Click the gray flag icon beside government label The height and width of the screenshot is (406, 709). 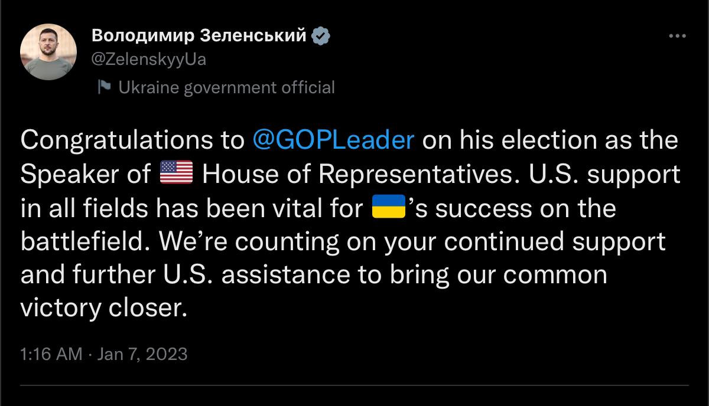[105, 87]
